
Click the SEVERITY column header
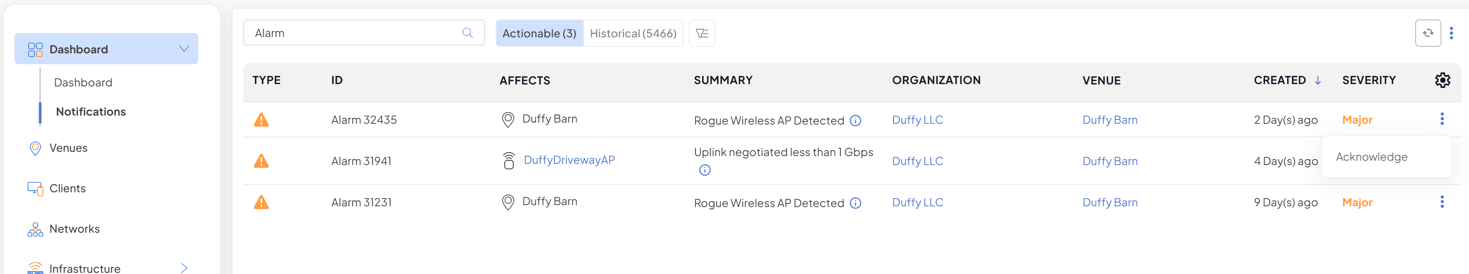point(1369,80)
